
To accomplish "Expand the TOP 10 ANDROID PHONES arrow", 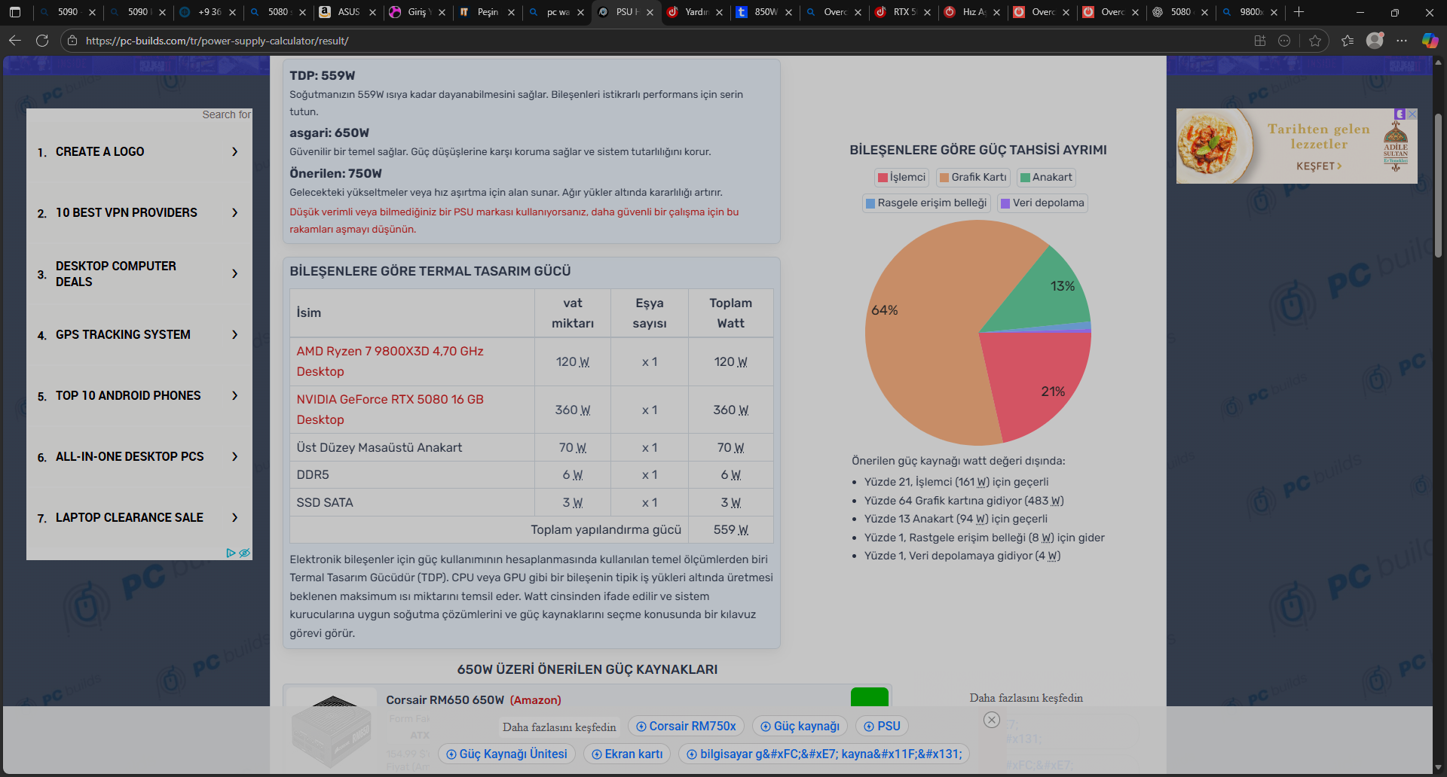I will [x=235, y=395].
